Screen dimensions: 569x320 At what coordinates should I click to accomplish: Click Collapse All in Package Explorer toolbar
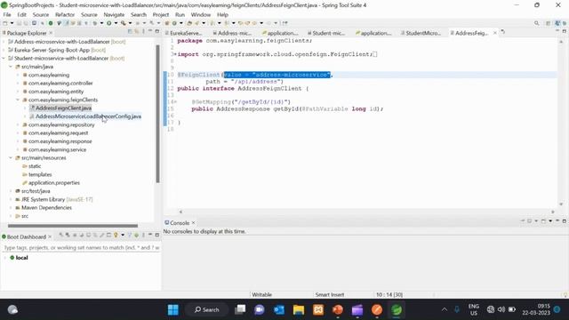coord(130,32)
